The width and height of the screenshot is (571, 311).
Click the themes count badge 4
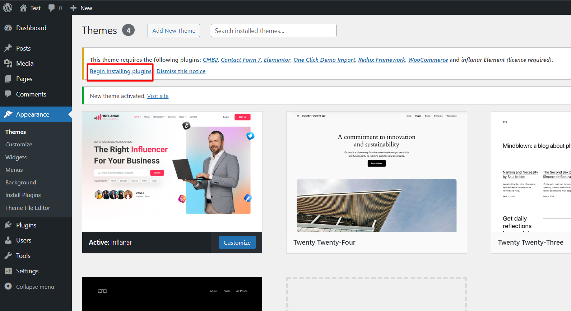(x=128, y=30)
